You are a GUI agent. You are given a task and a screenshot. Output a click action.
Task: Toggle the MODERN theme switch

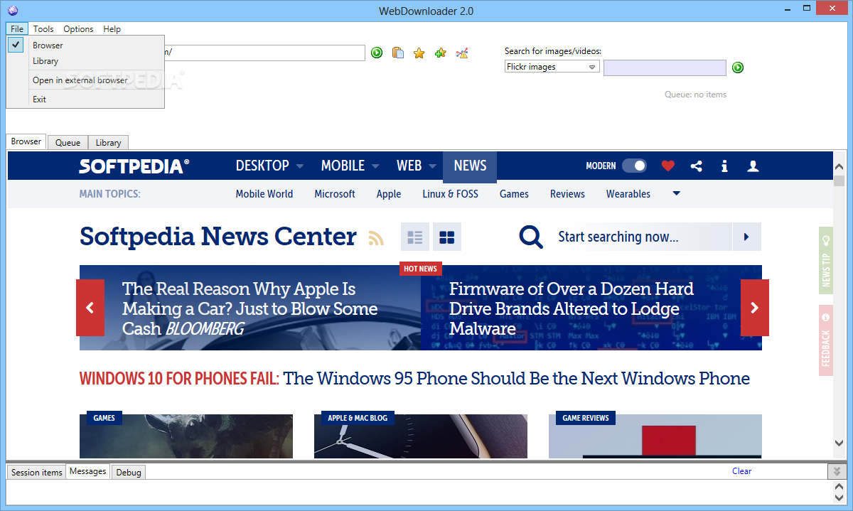click(x=634, y=166)
